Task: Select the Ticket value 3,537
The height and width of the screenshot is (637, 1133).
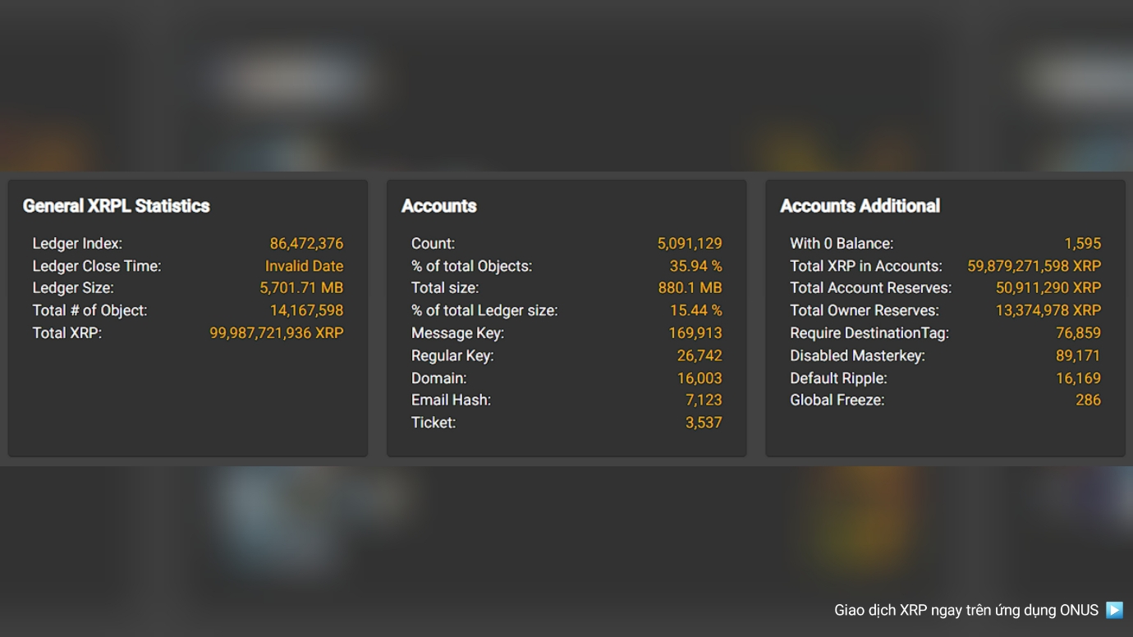Action: [x=704, y=423]
